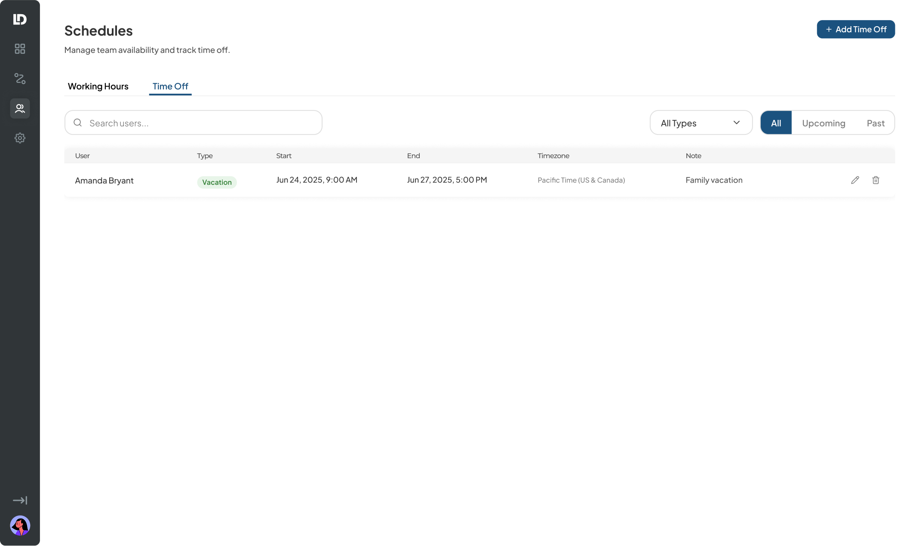
Task: Switch to the Working Hours tab
Action: pyautogui.click(x=98, y=86)
